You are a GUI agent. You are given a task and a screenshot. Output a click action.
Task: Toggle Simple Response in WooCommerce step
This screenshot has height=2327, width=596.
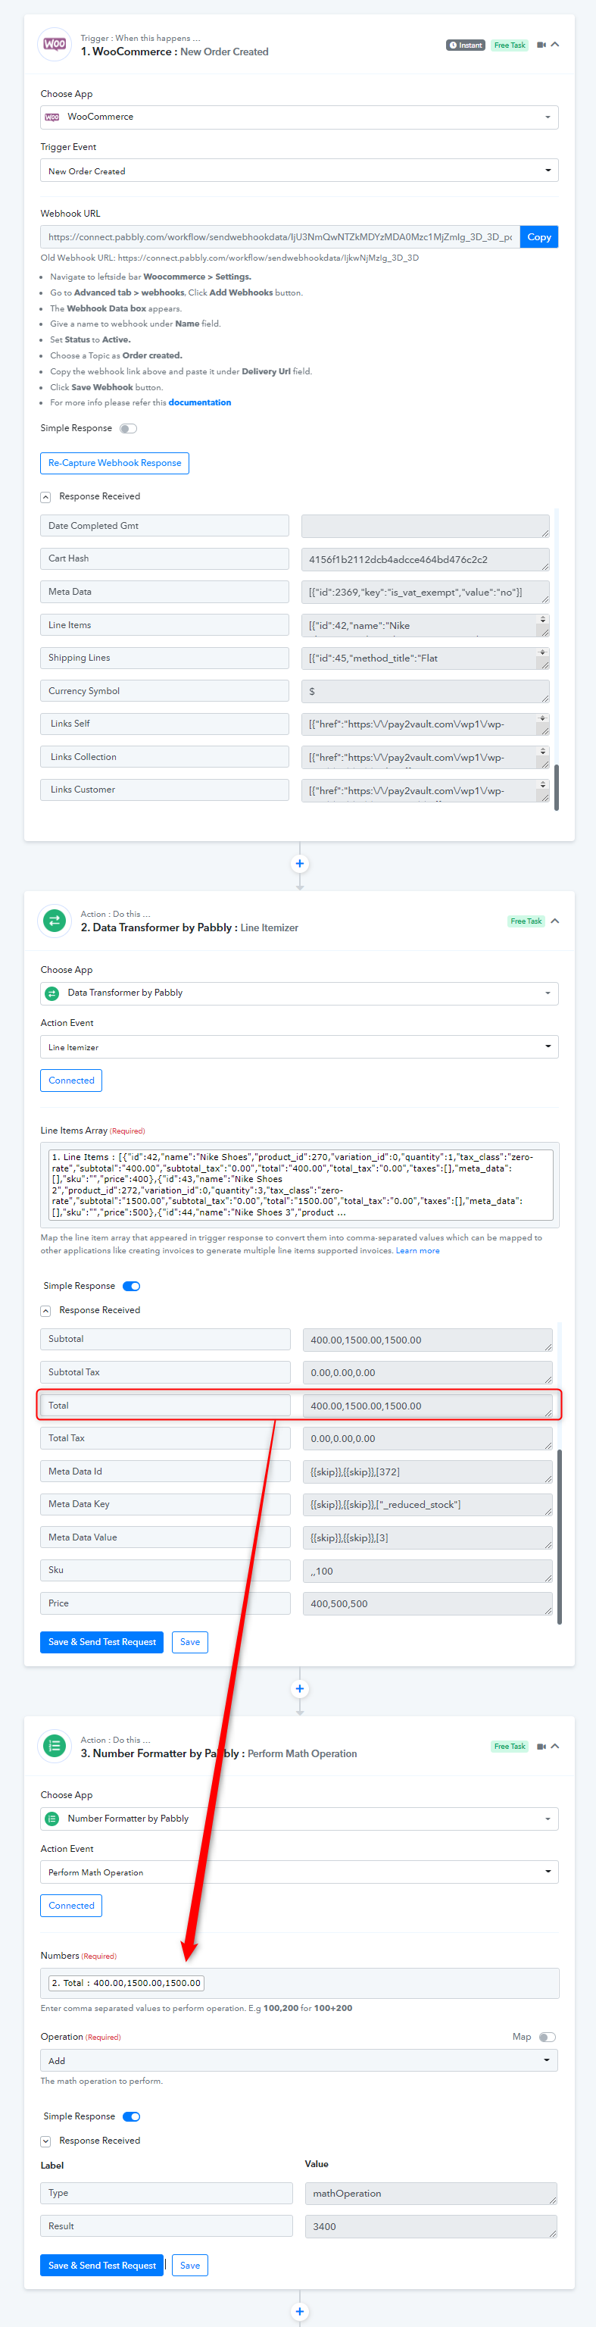click(x=128, y=429)
